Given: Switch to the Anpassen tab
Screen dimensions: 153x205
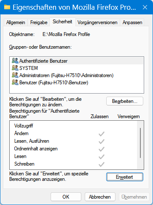Looking at the screenshot, I should (132, 22).
